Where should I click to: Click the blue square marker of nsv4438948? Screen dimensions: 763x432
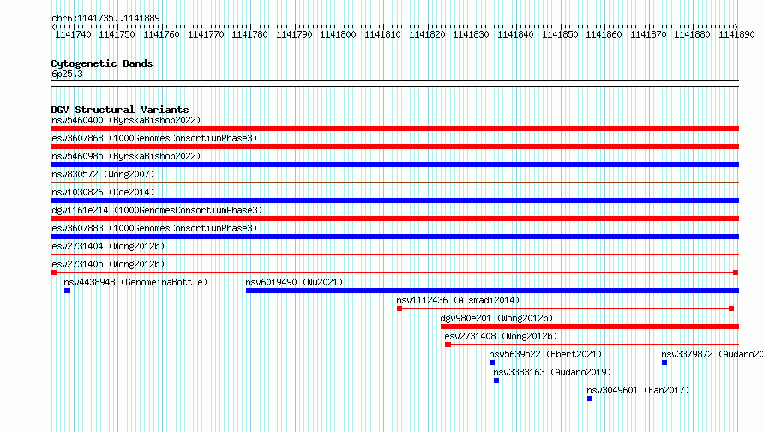(x=67, y=291)
